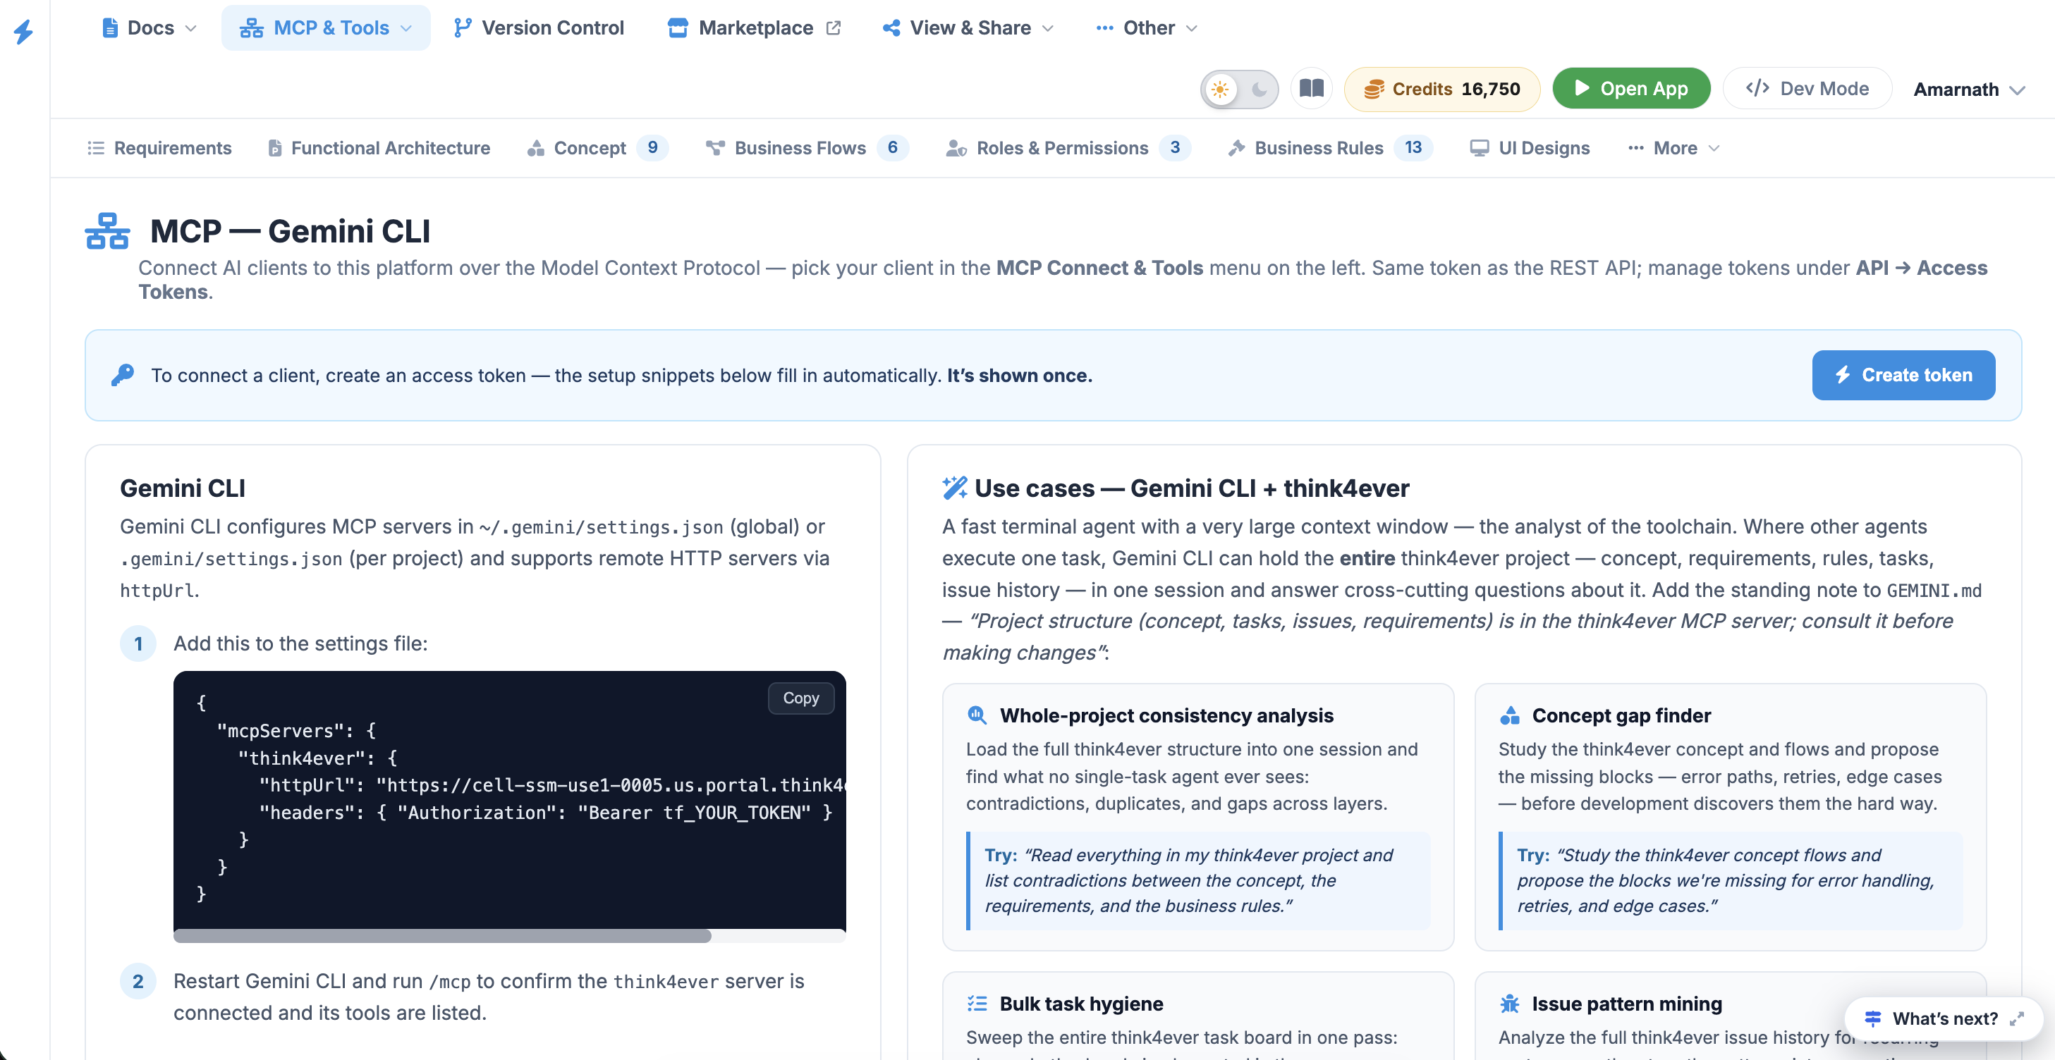
Task: Click the signpost icon in What's next
Action: click(1872, 1018)
